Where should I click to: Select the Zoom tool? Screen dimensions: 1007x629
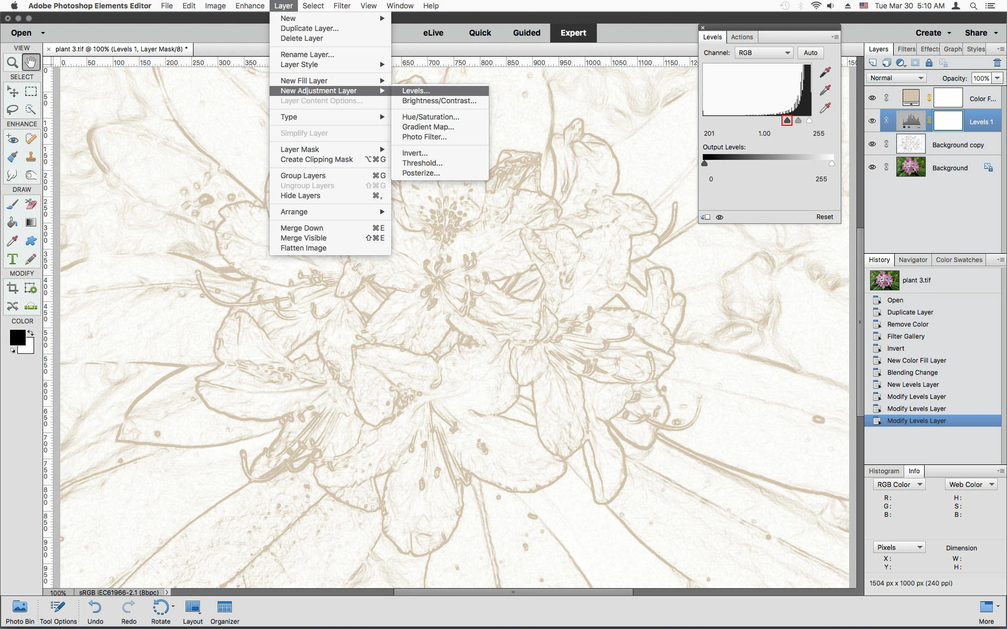point(13,63)
